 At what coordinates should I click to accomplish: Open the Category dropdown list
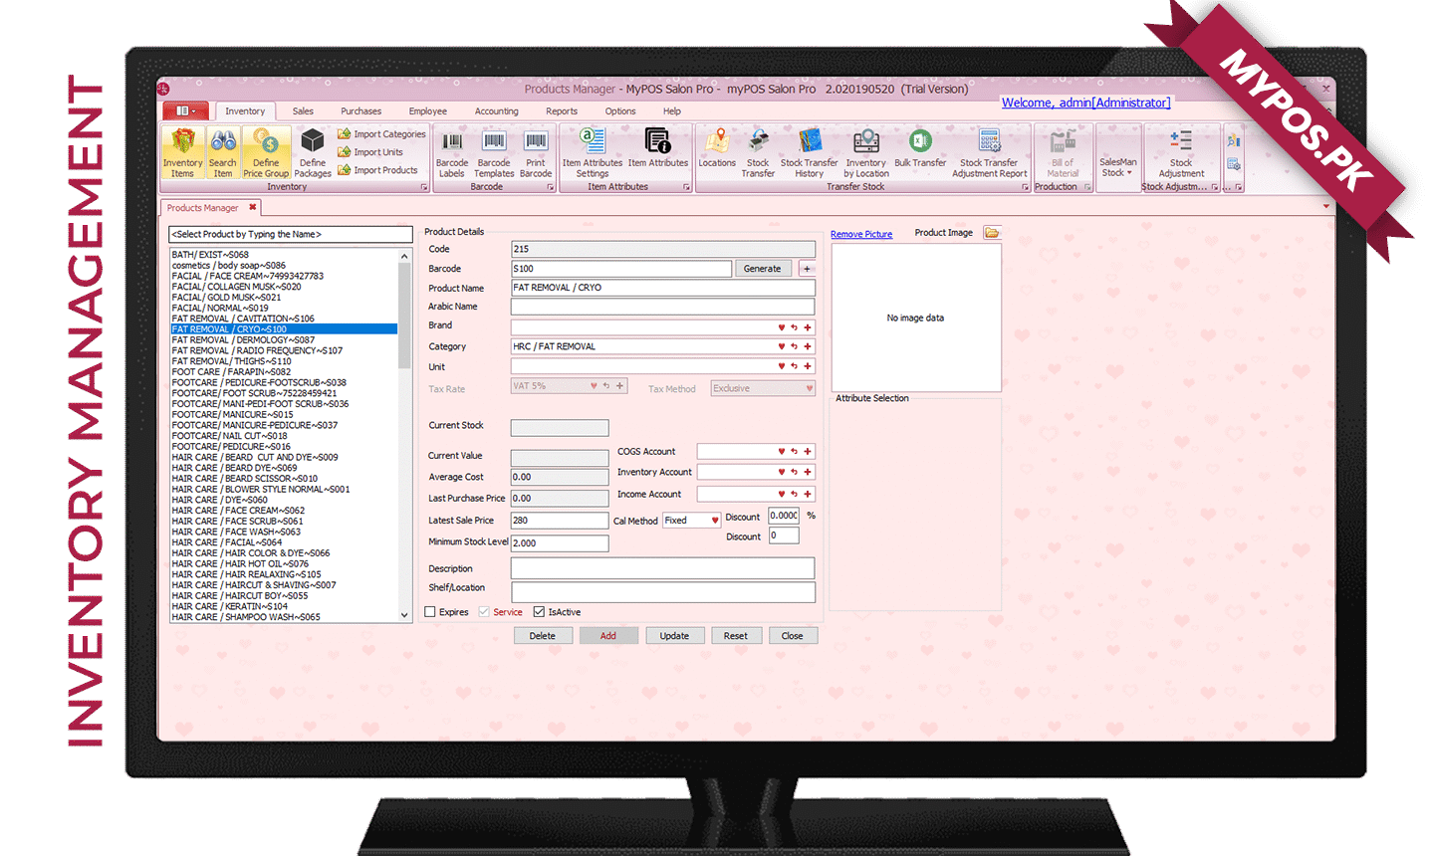pos(781,346)
